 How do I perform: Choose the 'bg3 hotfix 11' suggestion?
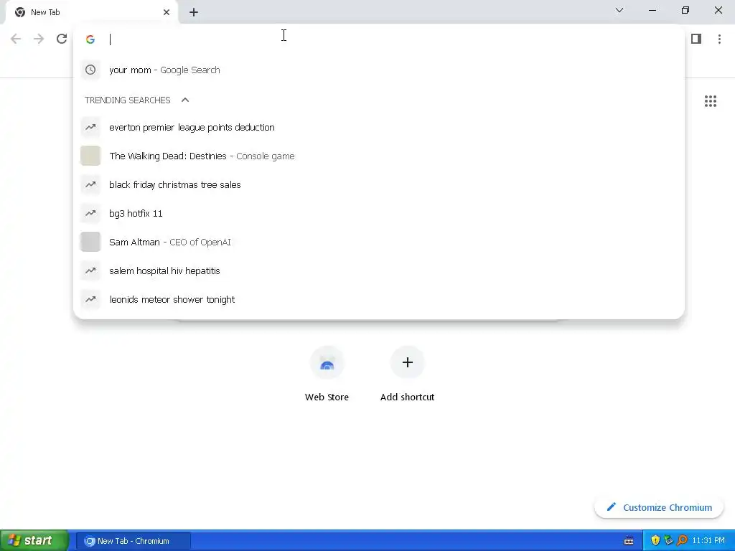pos(379,213)
